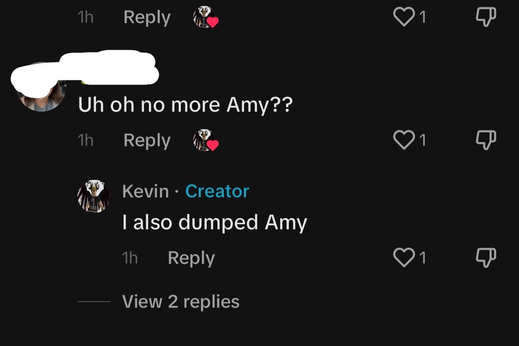Open Kevin's profile picture
Viewport: 519px width, 346px height.
tap(94, 196)
